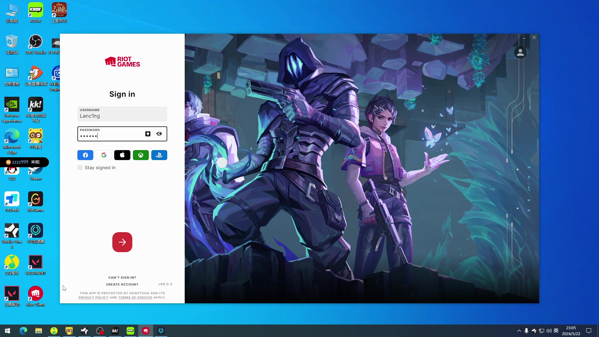
Task: Switch to Riot Client taskbar button
Action: [146, 331]
